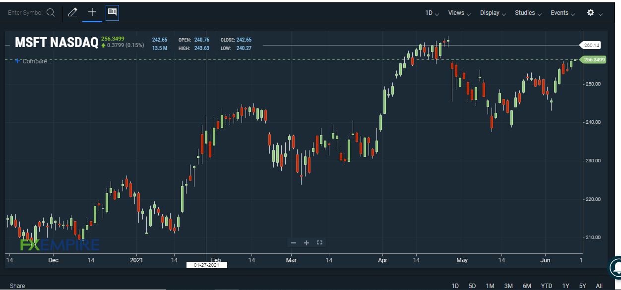
Task: Select the 3M time range
Action: 508,286
